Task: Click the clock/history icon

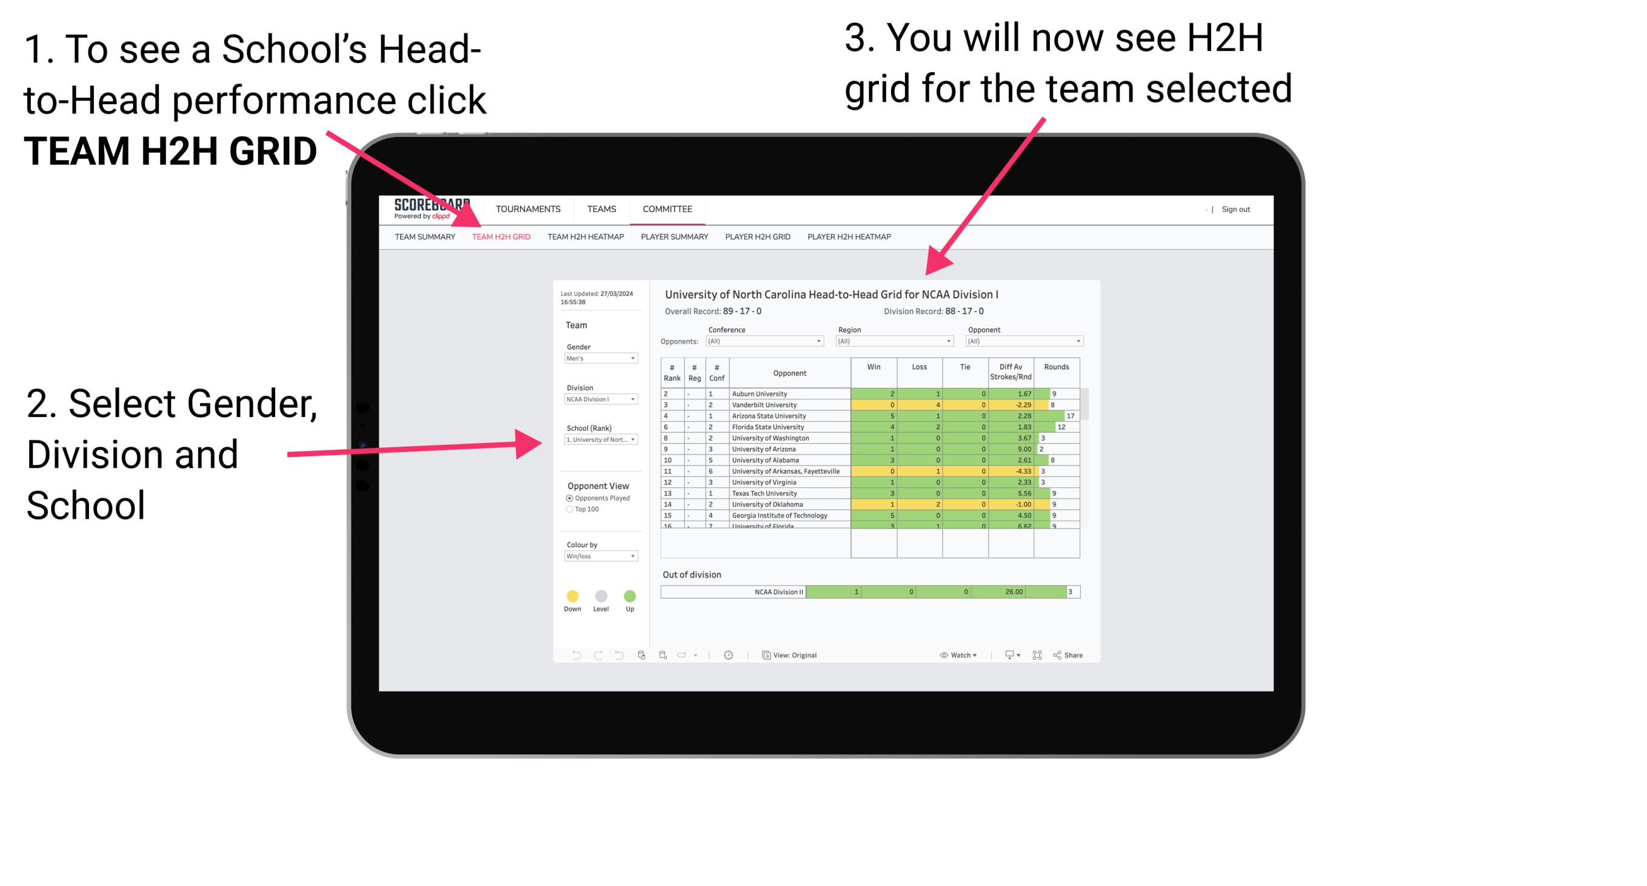Action: coord(729,655)
